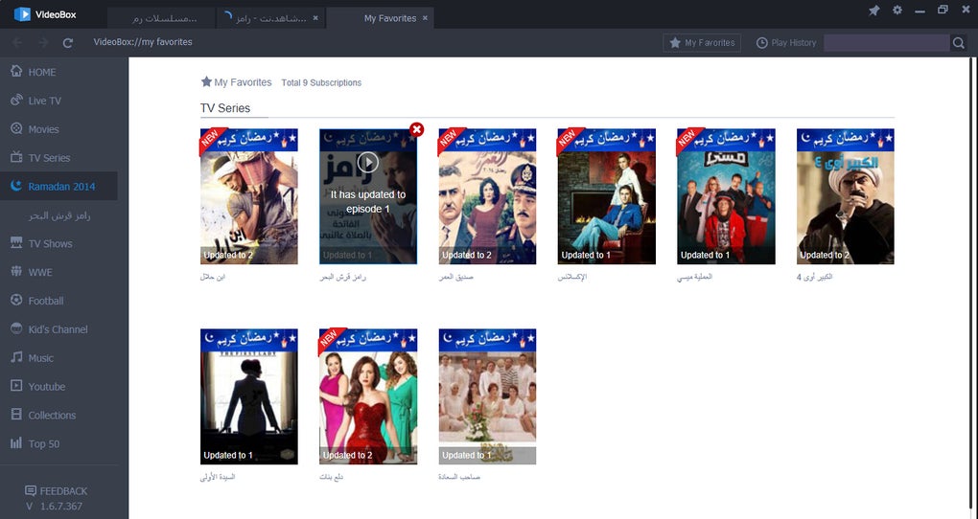Click the search magnifier icon
This screenshot has height=519, width=978.
[959, 42]
